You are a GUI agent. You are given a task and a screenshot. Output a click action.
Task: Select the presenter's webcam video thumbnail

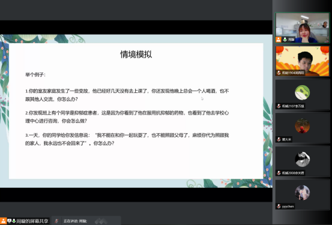[x=302, y=28]
